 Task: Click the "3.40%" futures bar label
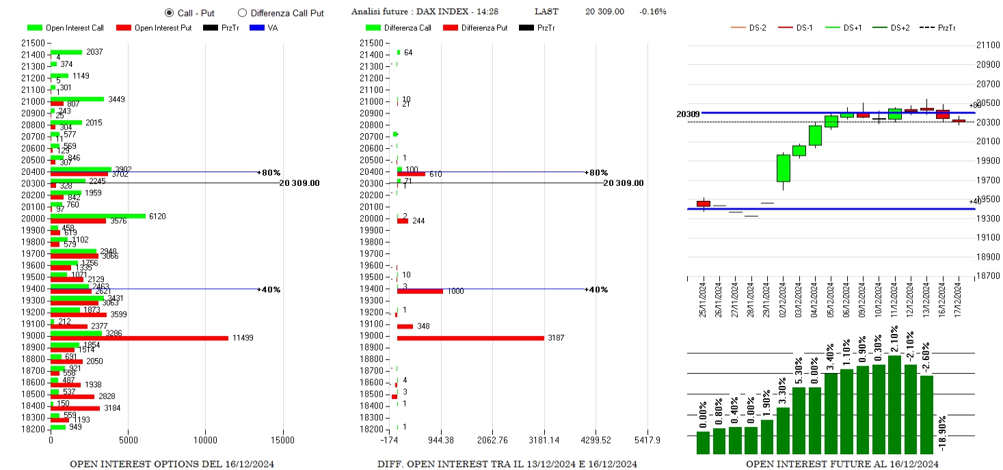[831, 358]
